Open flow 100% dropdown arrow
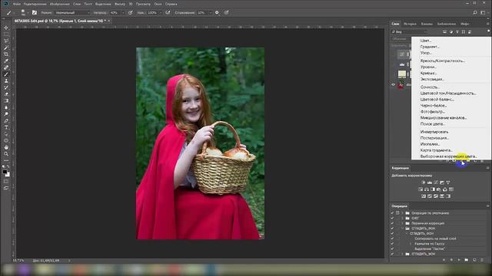 coord(160,13)
